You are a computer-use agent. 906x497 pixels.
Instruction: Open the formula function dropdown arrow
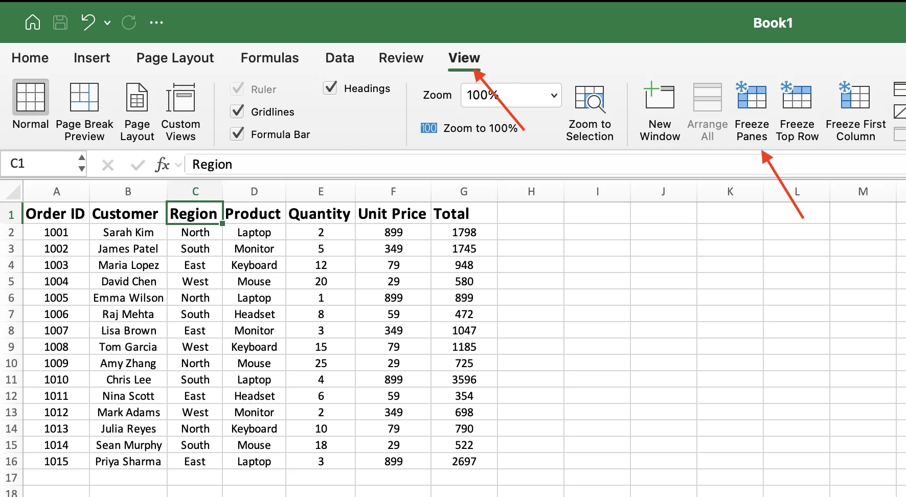coord(178,164)
